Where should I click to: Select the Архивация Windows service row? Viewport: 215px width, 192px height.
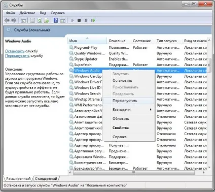[x=137, y=157]
